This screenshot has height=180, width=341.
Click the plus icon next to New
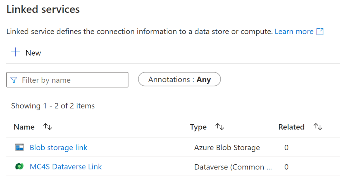coord(16,52)
